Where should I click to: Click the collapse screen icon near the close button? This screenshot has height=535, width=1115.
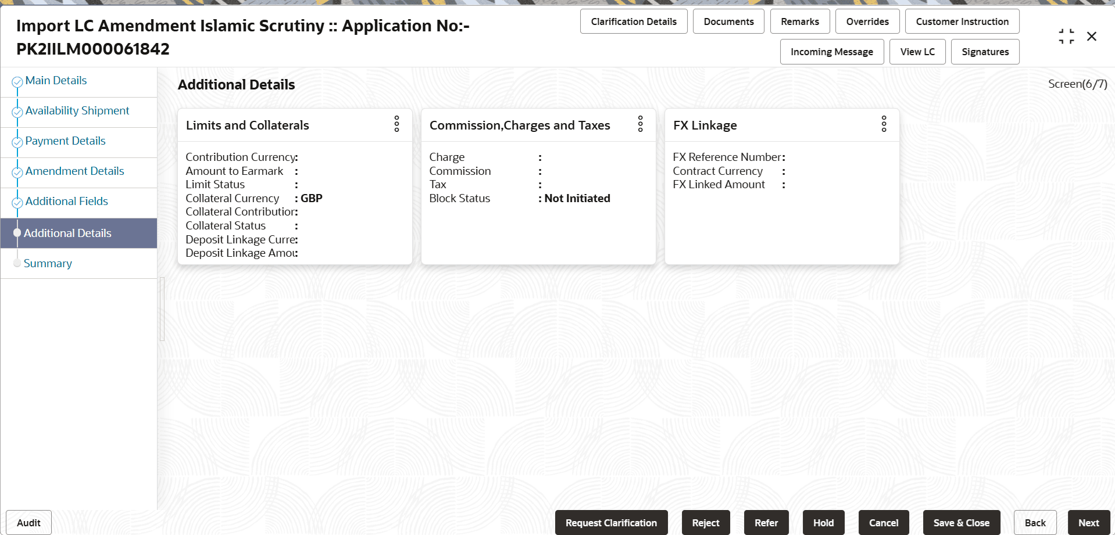pos(1066,35)
